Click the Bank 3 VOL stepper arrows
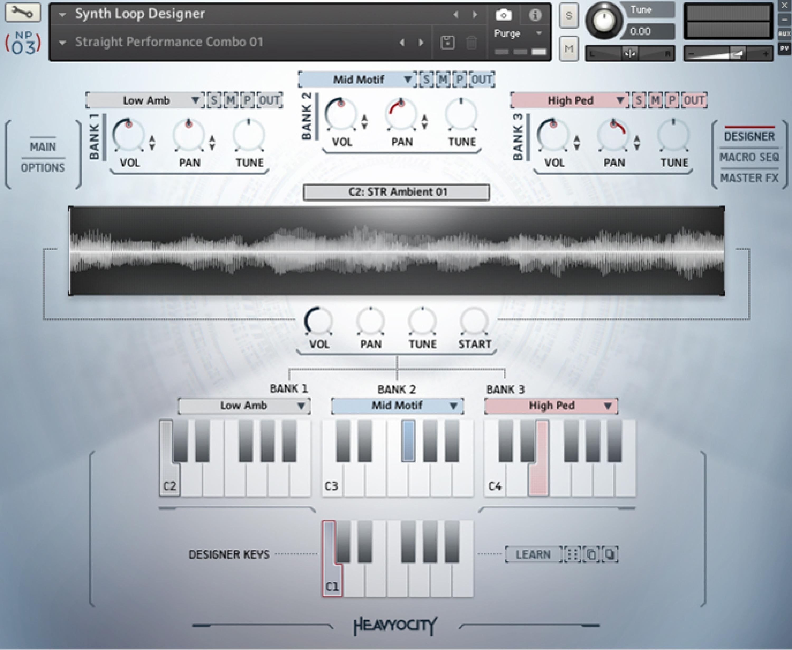Viewport: 792px width, 650px height. (x=577, y=143)
